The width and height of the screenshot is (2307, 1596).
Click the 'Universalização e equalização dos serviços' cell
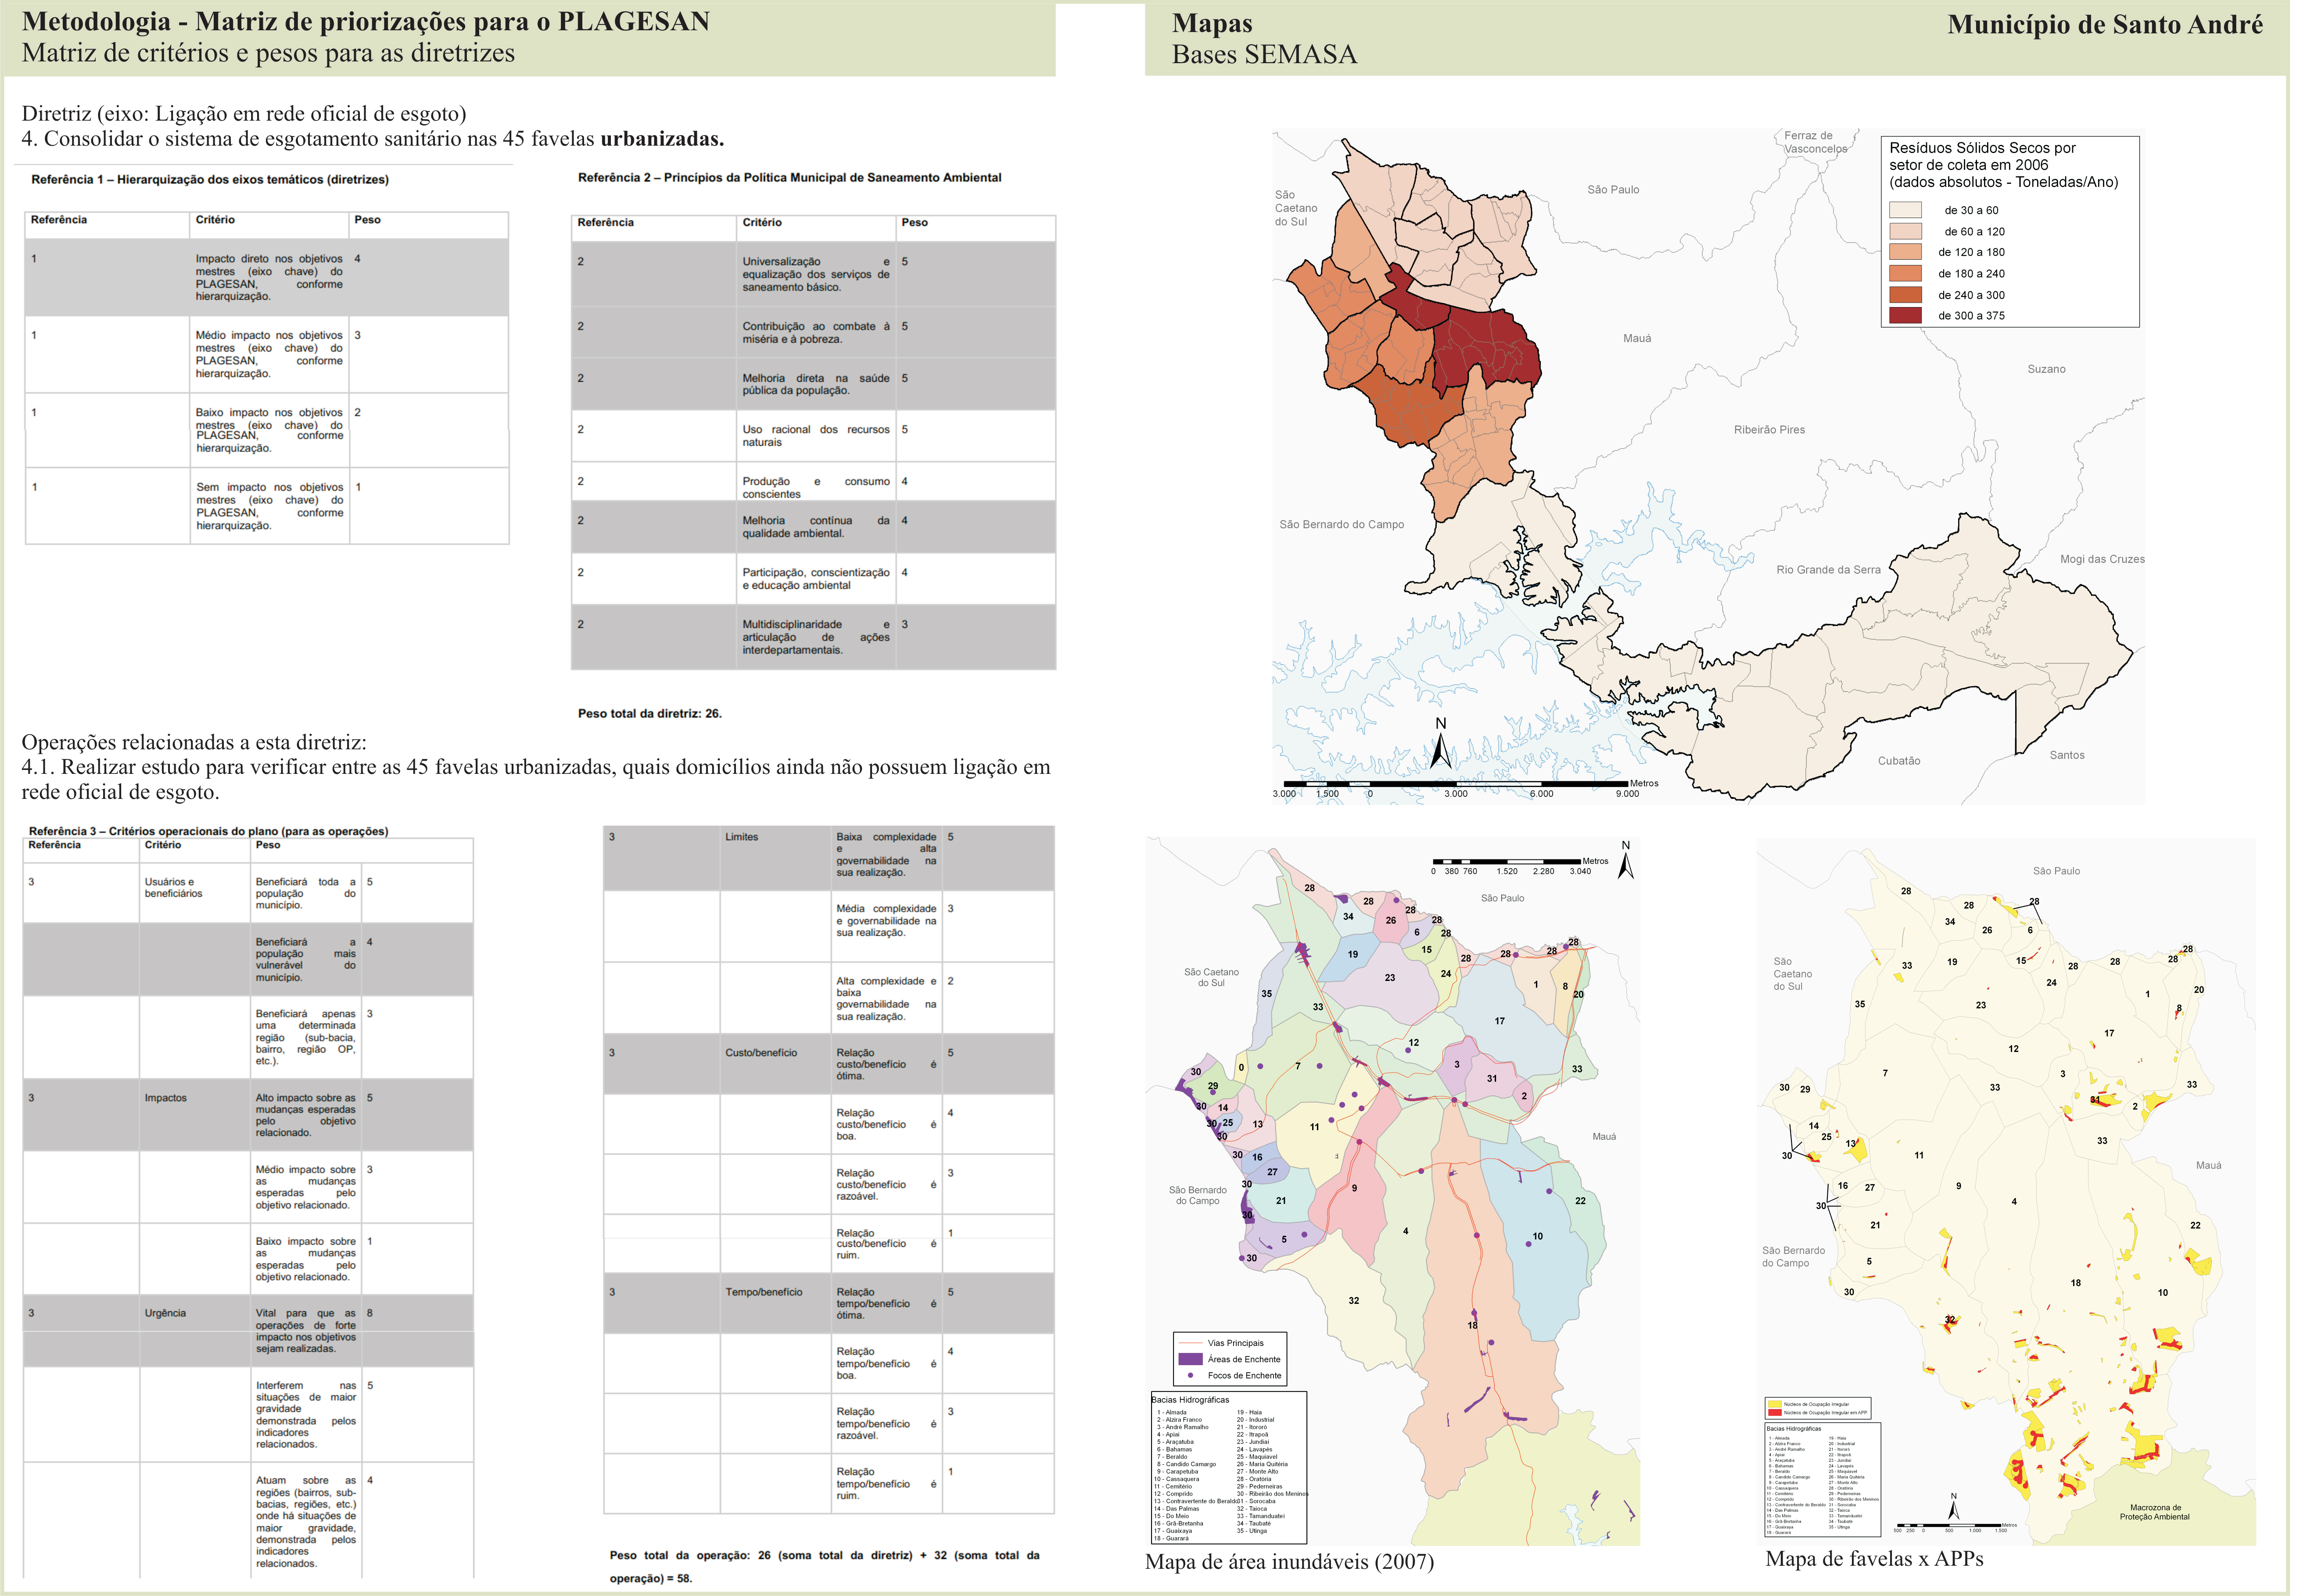815,274
